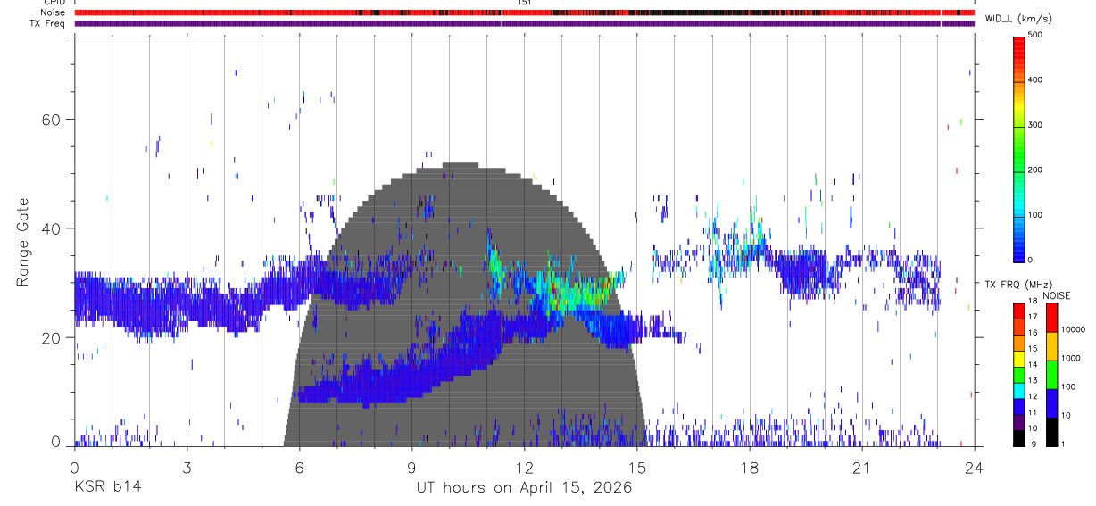Click the 21 tick on the UT hours axis
The width and height of the screenshot is (1096, 506).
click(x=861, y=468)
